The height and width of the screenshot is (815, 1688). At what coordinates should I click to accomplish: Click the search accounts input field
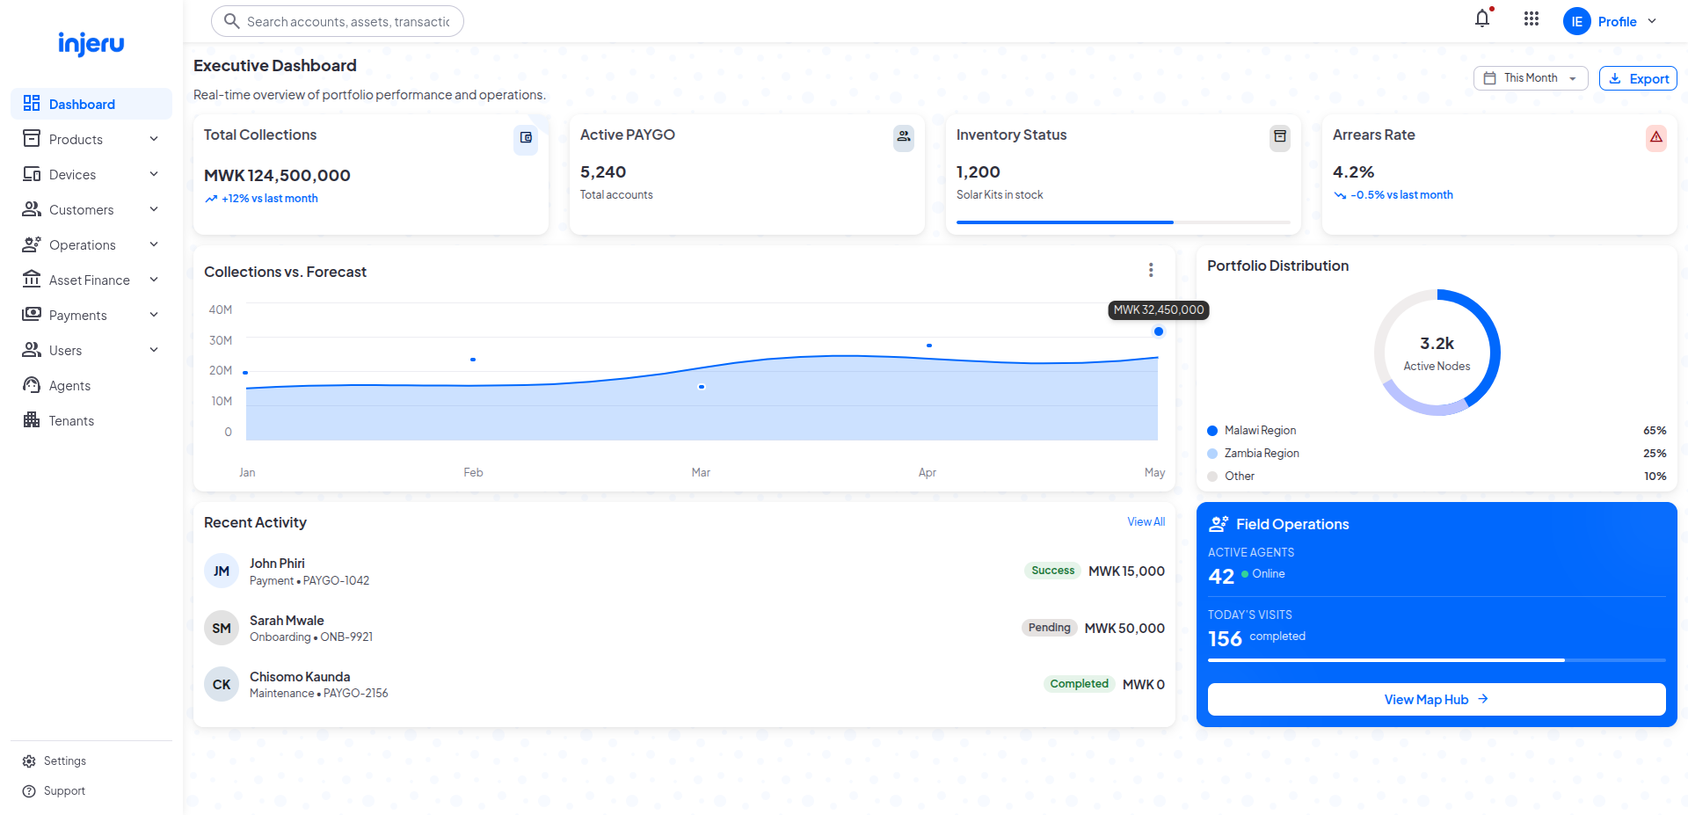click(338, 21)
